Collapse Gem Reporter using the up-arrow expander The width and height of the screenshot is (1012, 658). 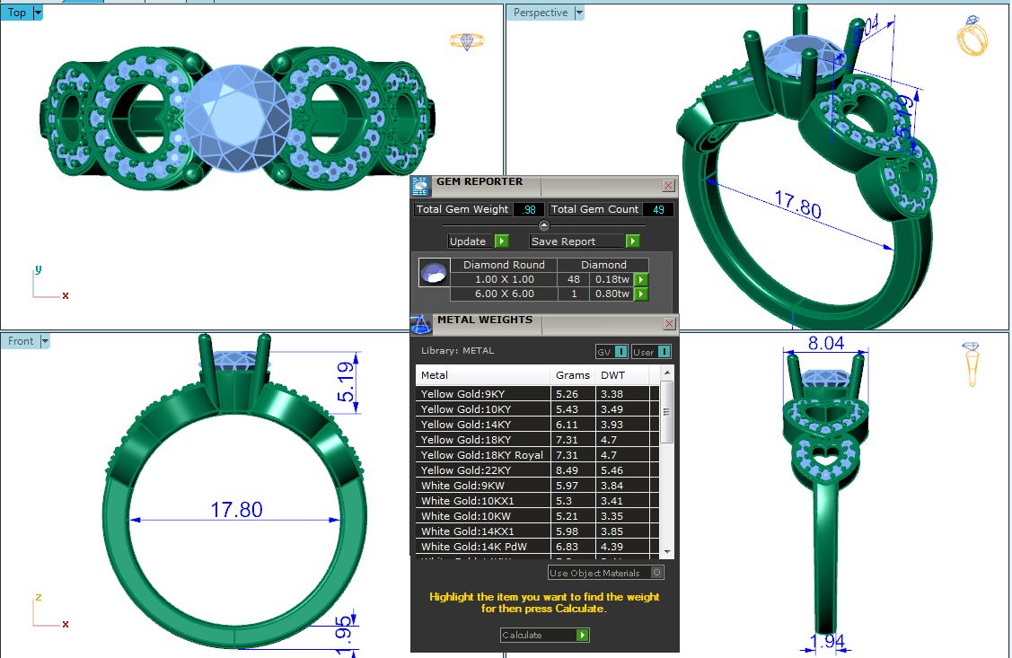tap(544, 225)
